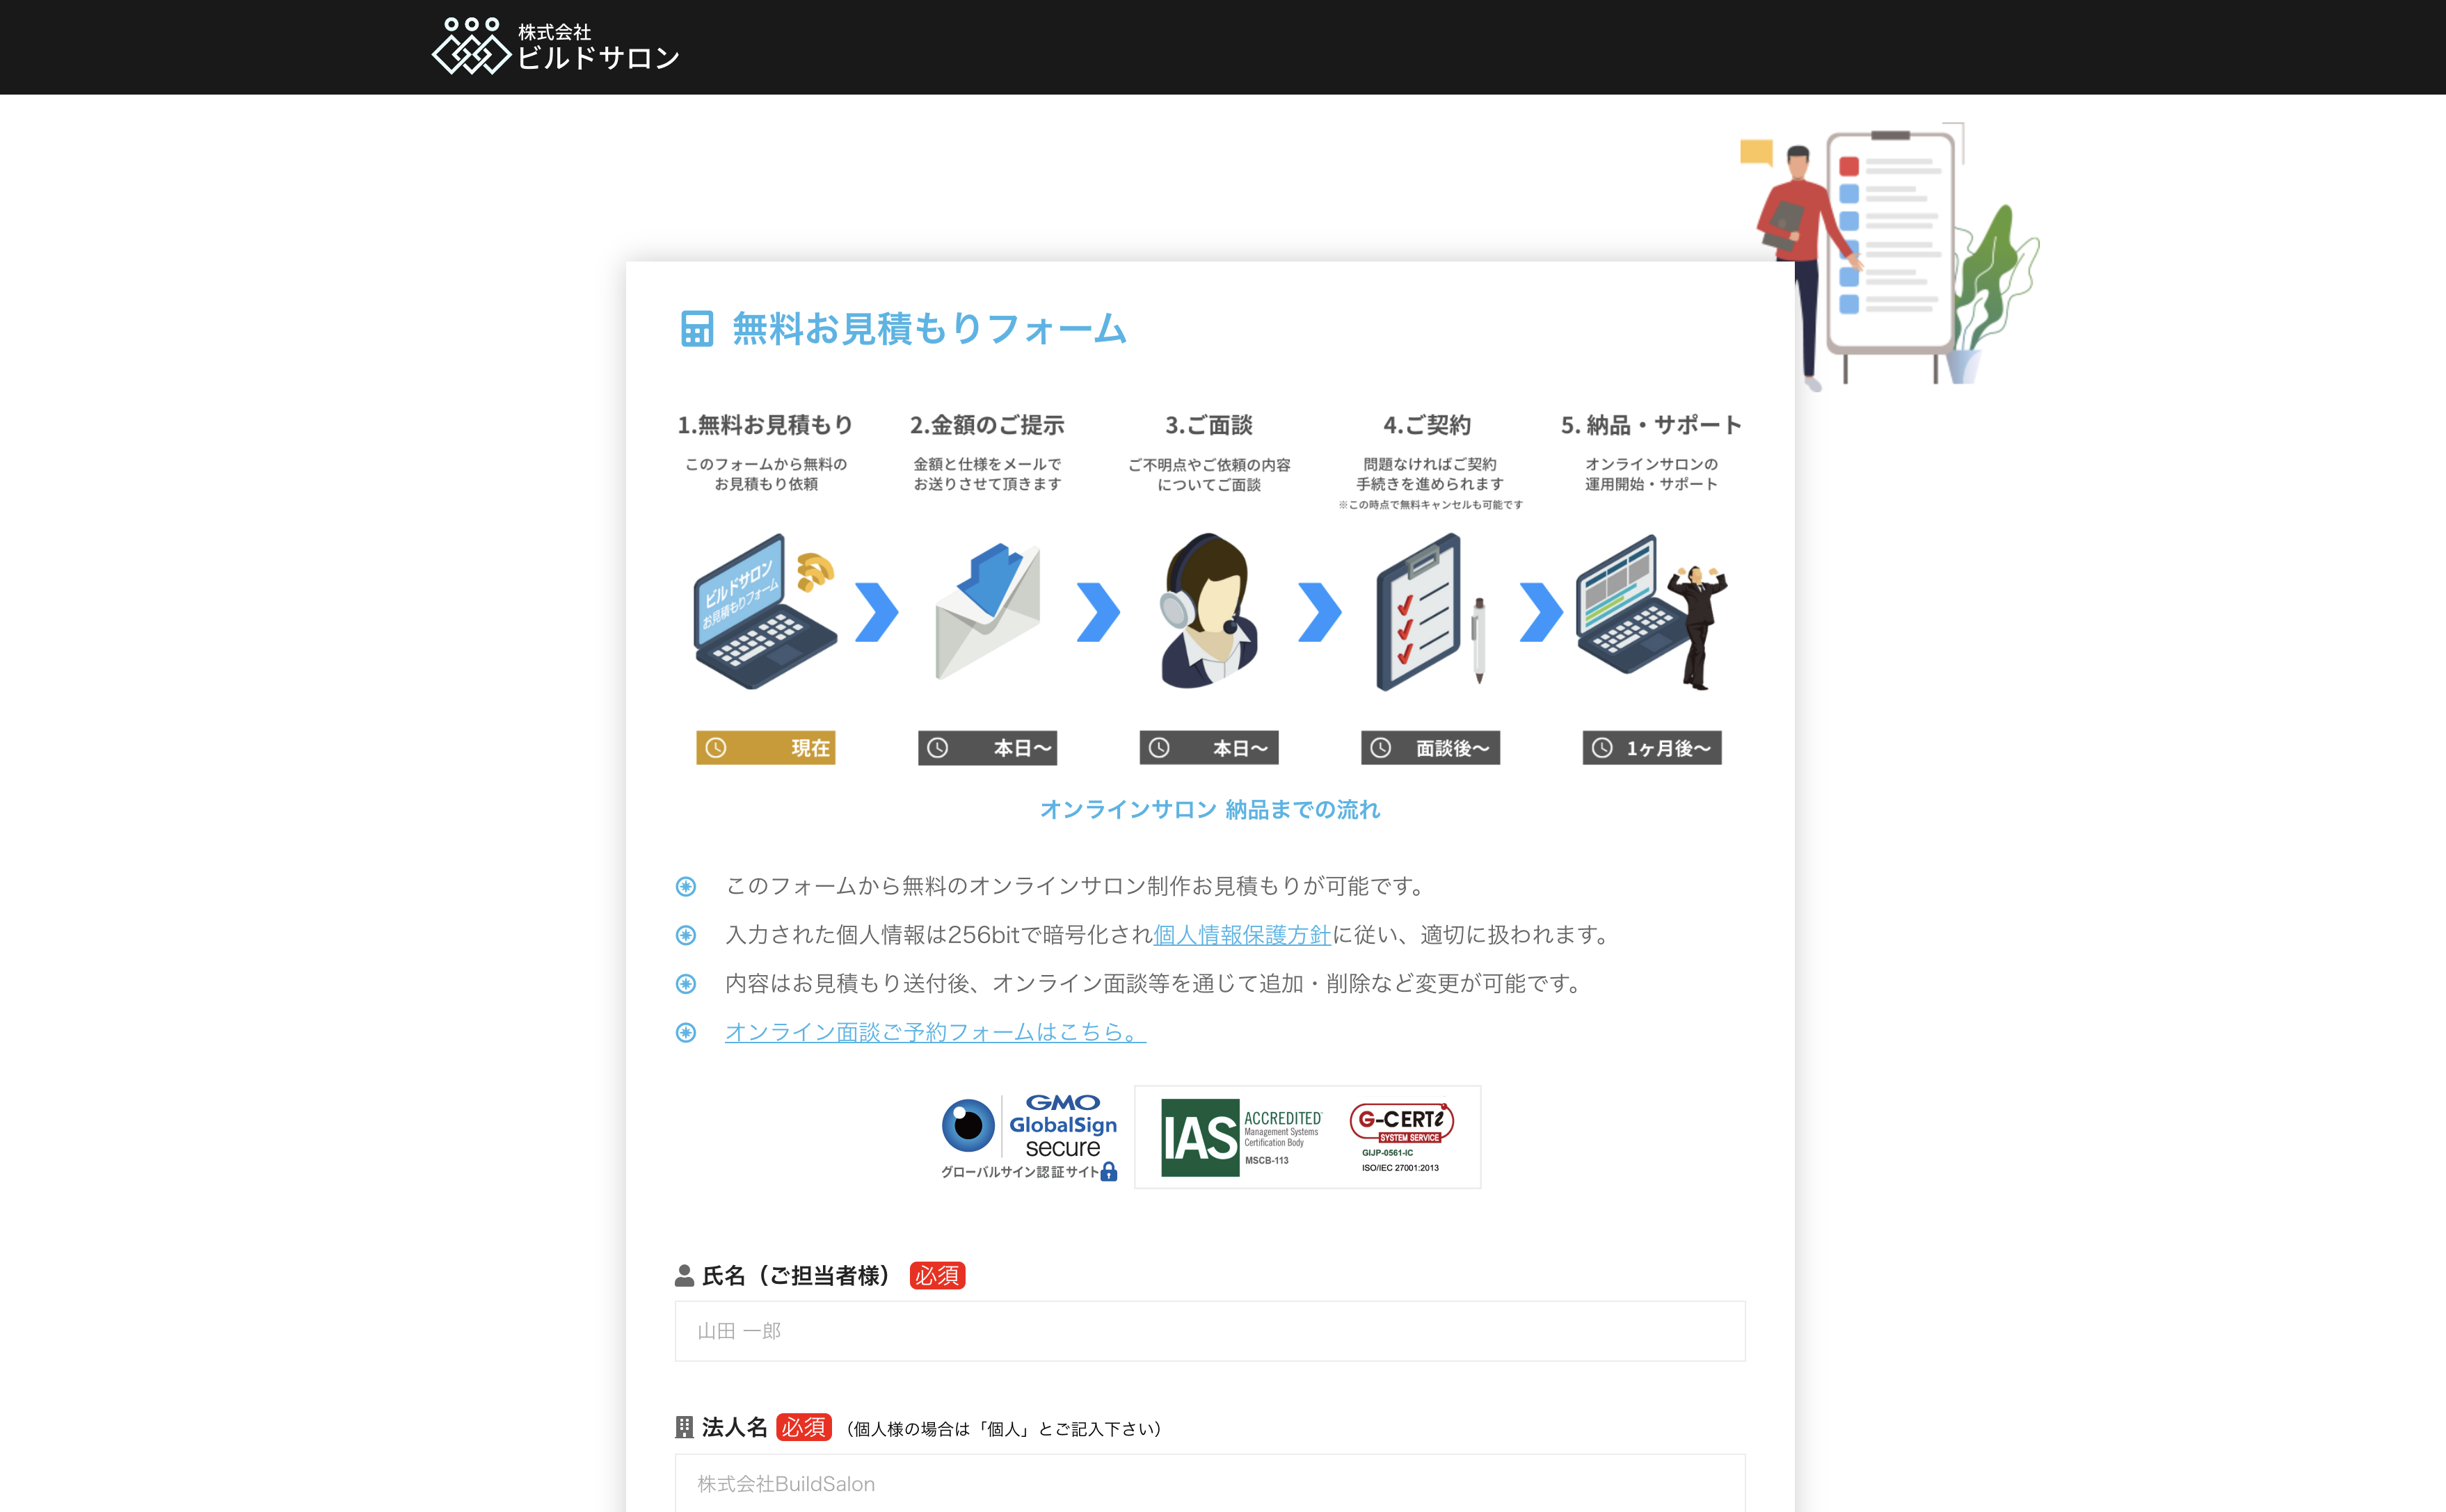
Task: Select the person icon beside 氏名 field label
Action: point(684,1274)
